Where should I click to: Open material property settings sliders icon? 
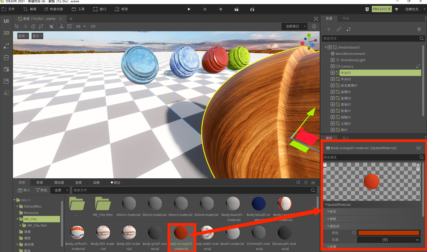click(x=419, y=148)
